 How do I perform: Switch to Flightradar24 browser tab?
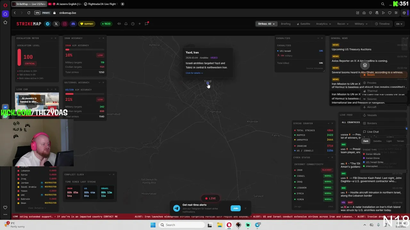[101, 4]
